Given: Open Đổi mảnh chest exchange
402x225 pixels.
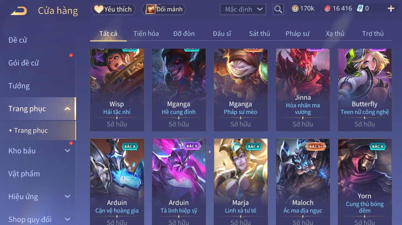Looking at the screenshot, I should [x=164, y=9].
